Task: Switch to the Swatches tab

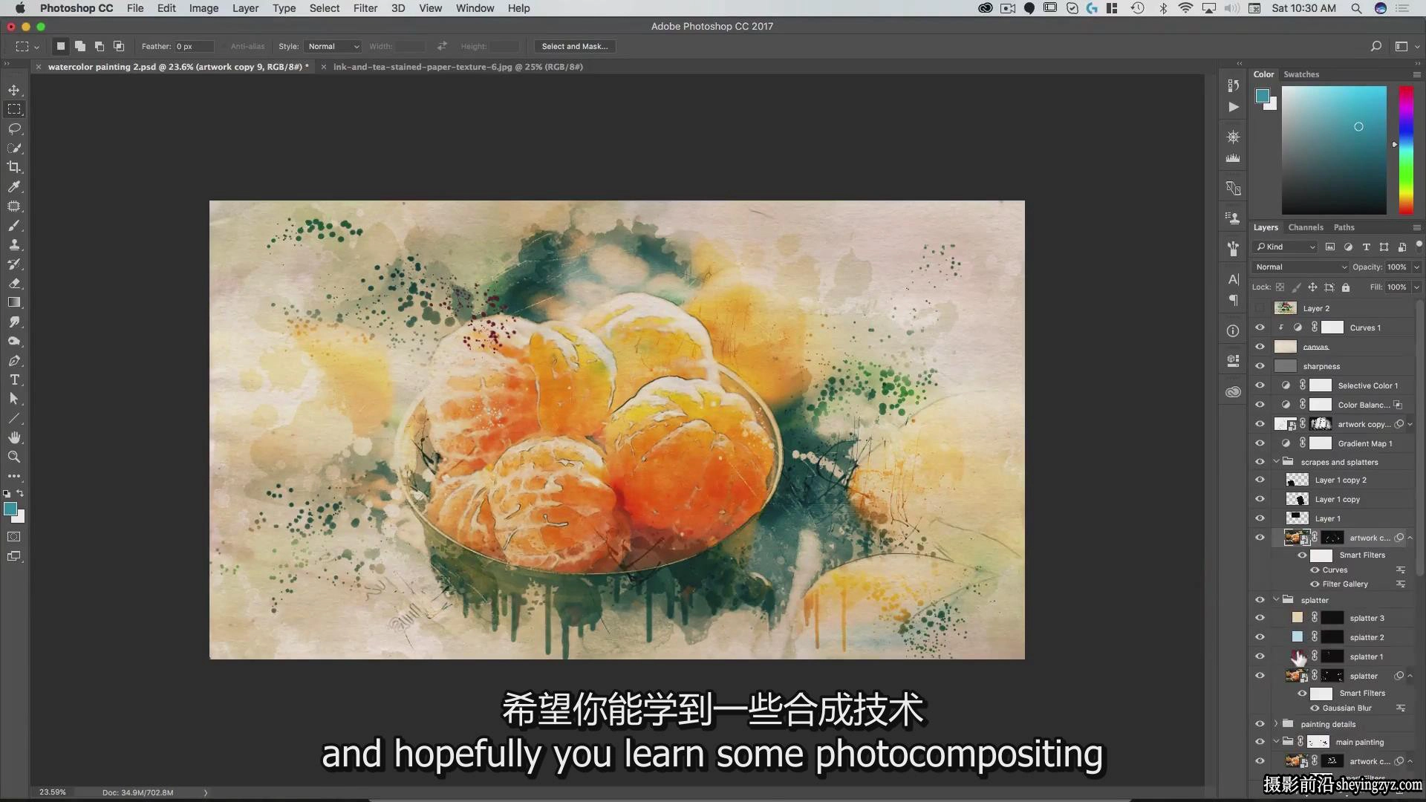Action: pyautogui.click(x=1301, y=74)
